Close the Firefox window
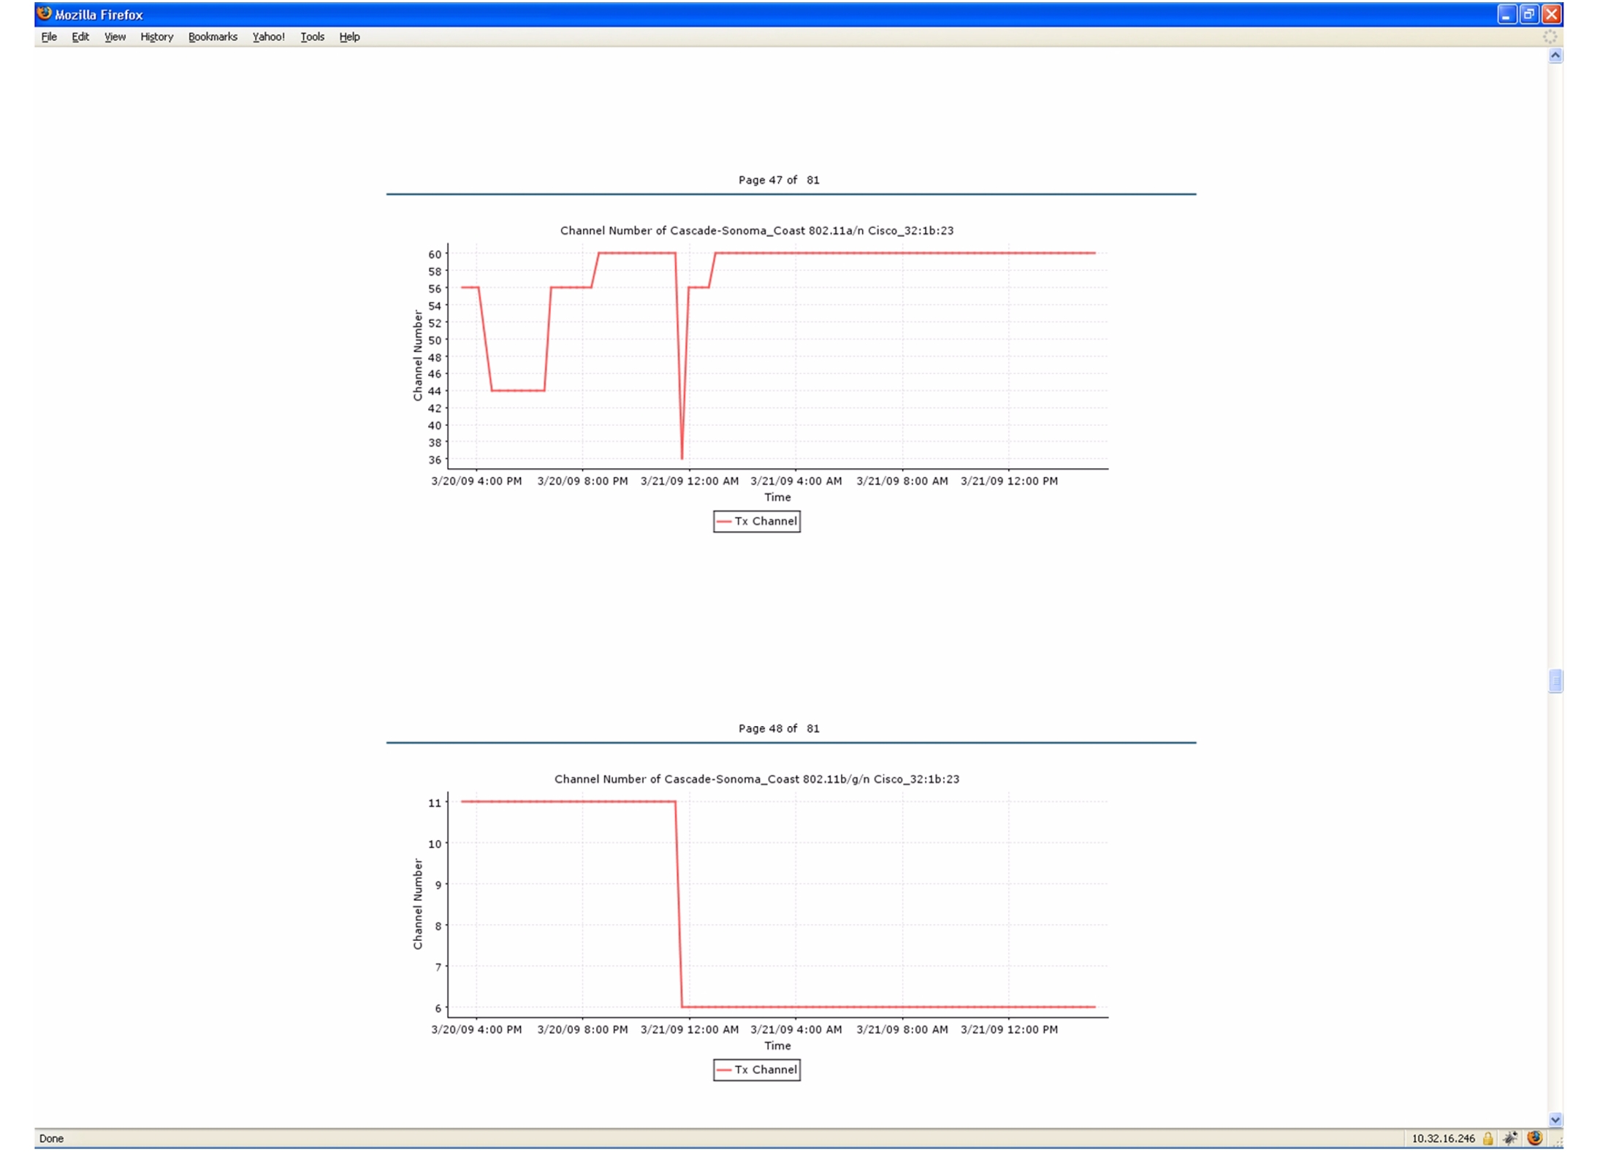The width and height of the screenshot is (1600, 1152). [1552, 15]
